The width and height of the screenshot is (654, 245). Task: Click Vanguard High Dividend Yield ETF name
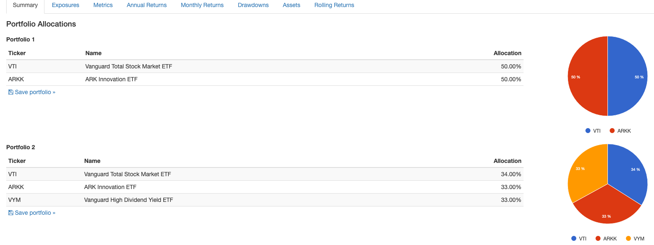128,200
